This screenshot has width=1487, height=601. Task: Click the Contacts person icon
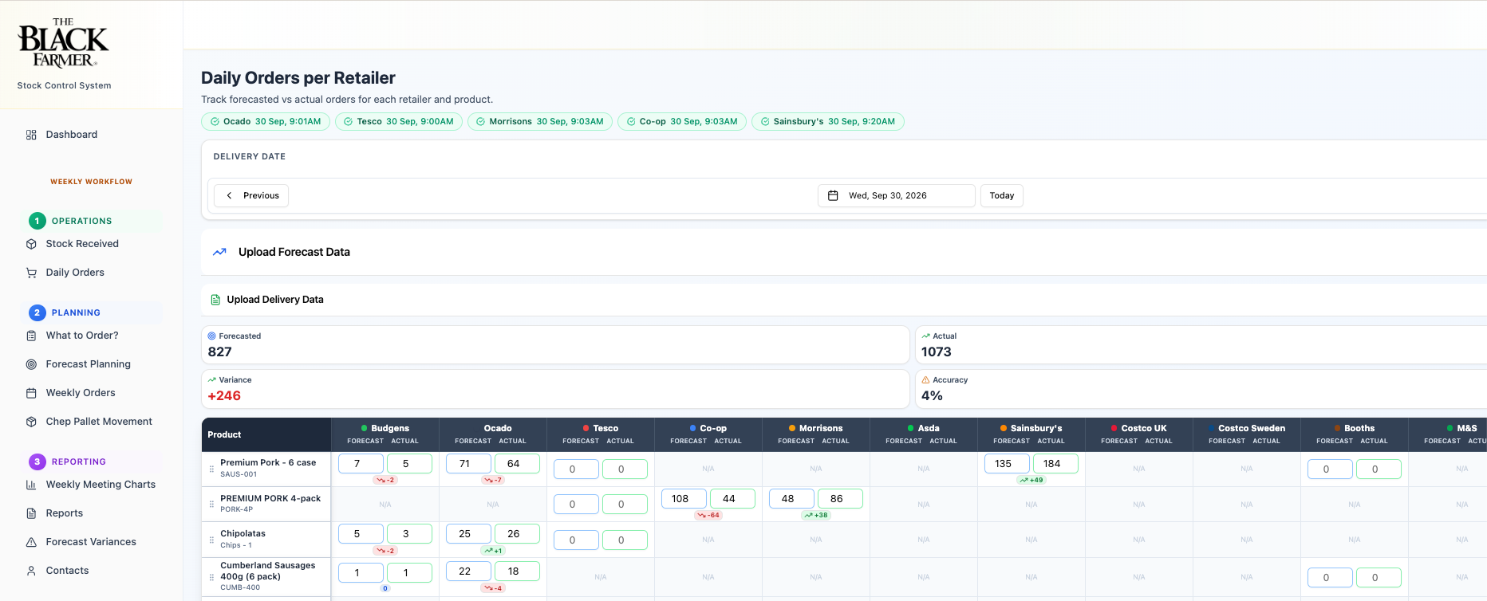[x=31, y=571]
